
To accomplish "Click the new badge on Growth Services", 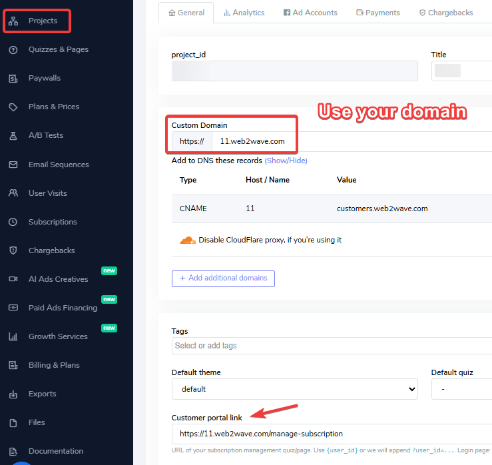I will [x=109, y=328].
